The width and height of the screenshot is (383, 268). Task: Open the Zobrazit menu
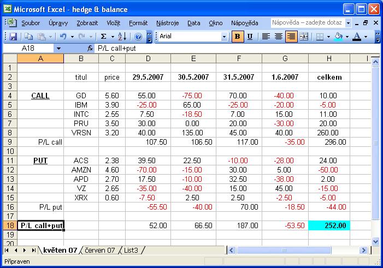87,23
